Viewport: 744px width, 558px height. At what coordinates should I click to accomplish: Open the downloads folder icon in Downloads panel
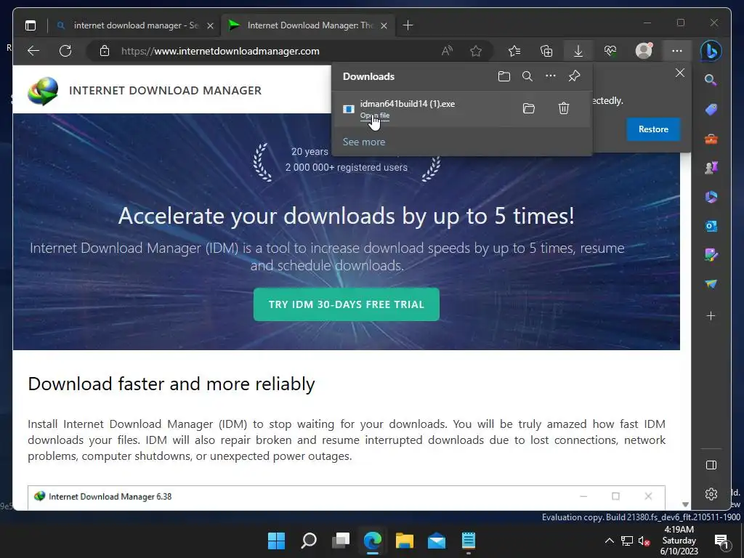504,76
